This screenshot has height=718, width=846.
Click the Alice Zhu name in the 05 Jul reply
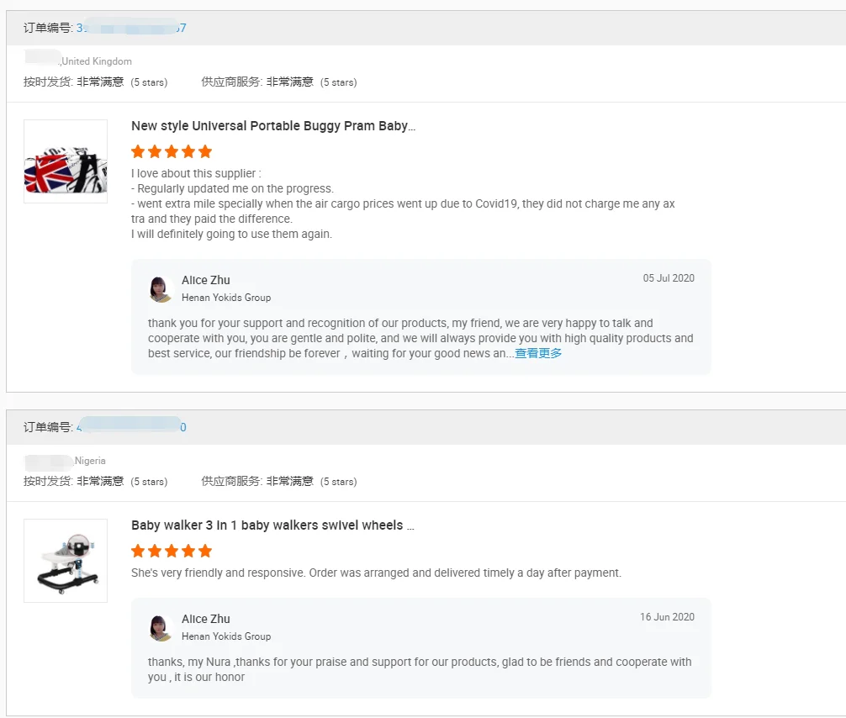tap(205, 280)
